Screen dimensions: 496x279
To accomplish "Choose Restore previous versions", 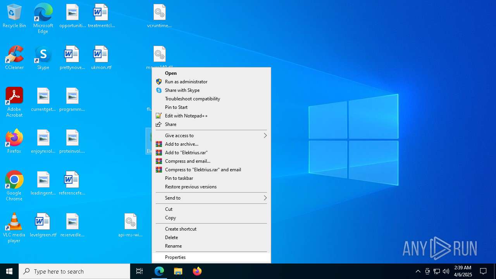I will (x=211, y=187).
